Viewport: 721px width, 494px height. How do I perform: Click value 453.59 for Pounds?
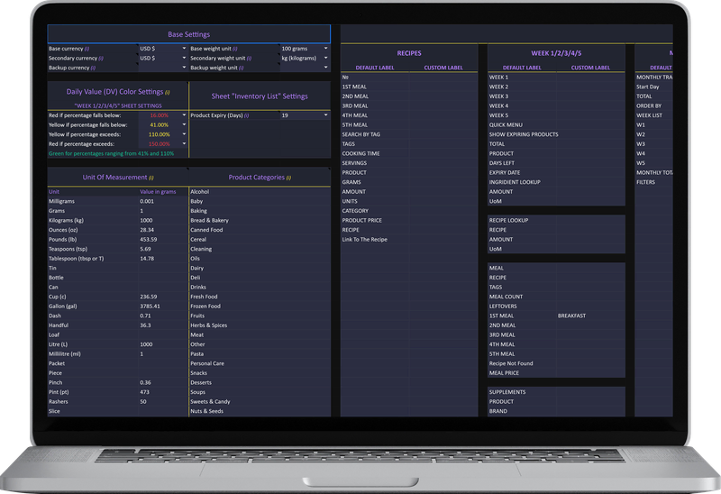148,240
